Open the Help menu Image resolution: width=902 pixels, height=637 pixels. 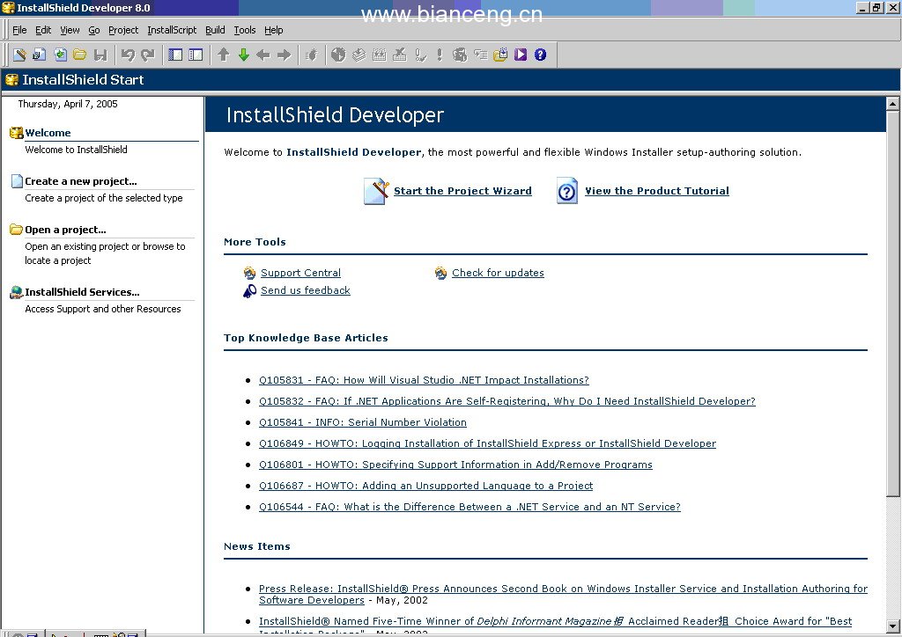point(274,30)
